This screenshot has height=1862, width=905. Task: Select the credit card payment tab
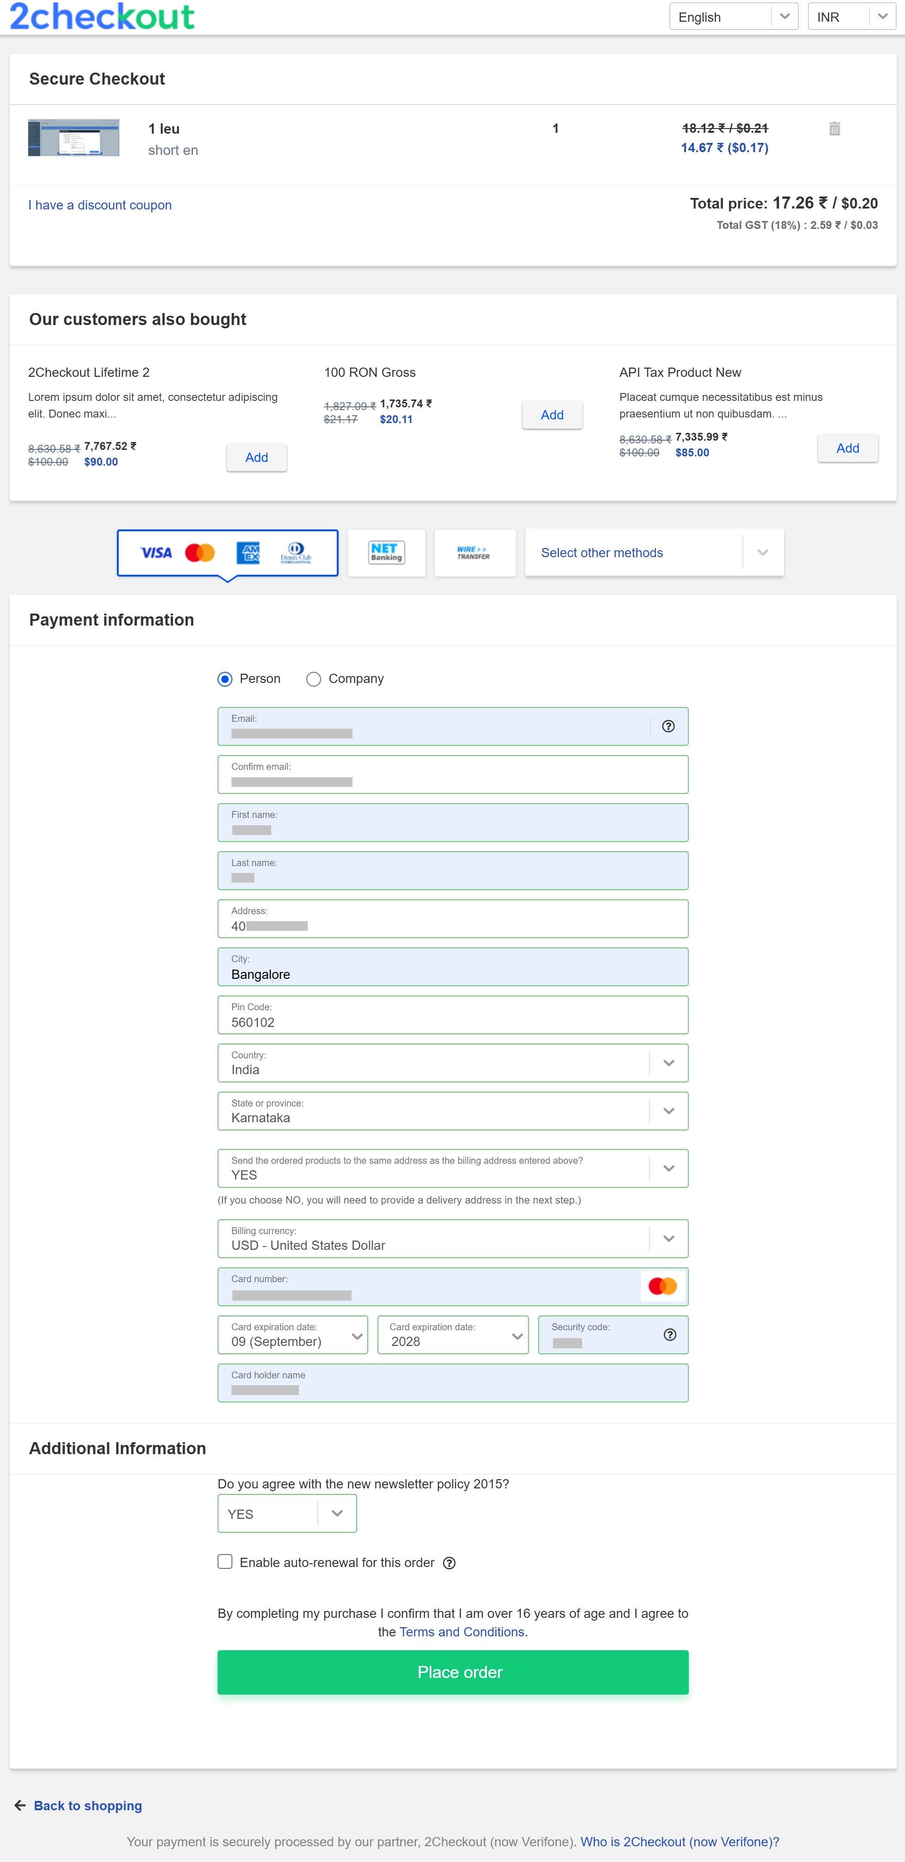pyautogui.click(x=227, y=553)
